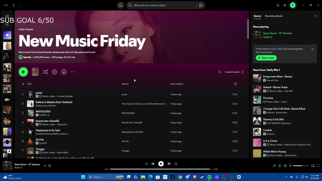Click the main content vertical scrollbar
The height and width of the screenshot is (181, 322).
[x=248, y=28]
